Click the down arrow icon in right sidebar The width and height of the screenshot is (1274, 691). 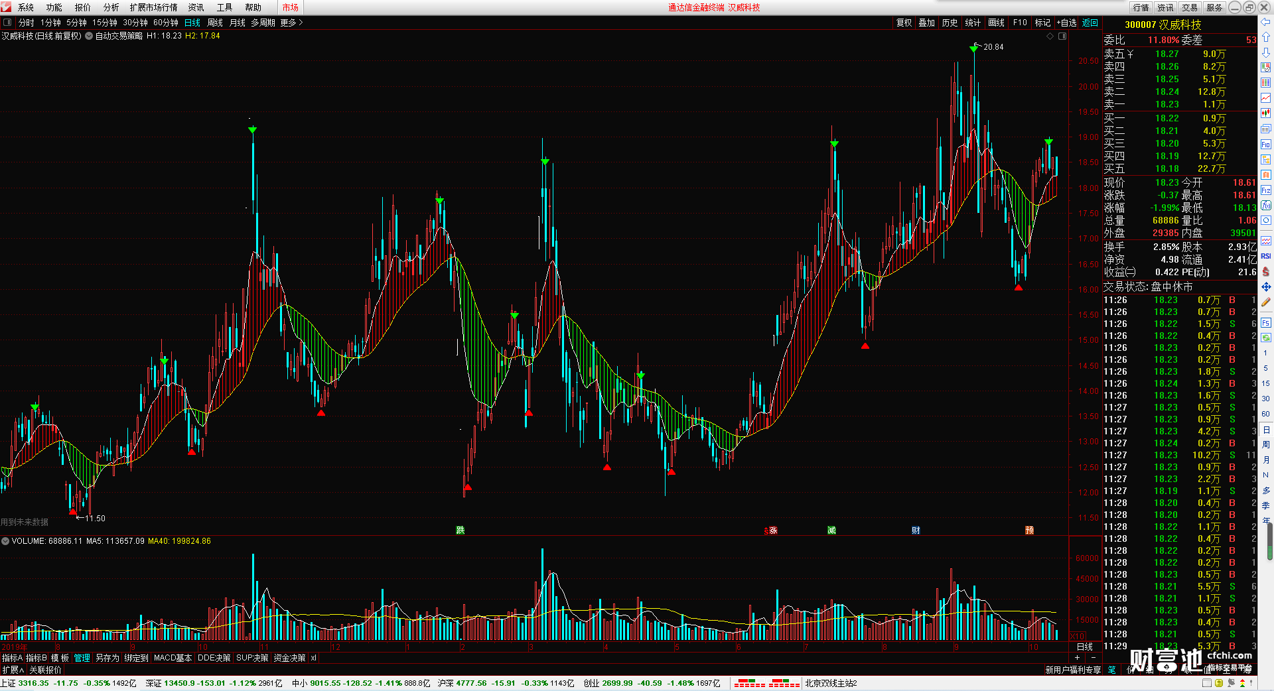pos(1266,52)
